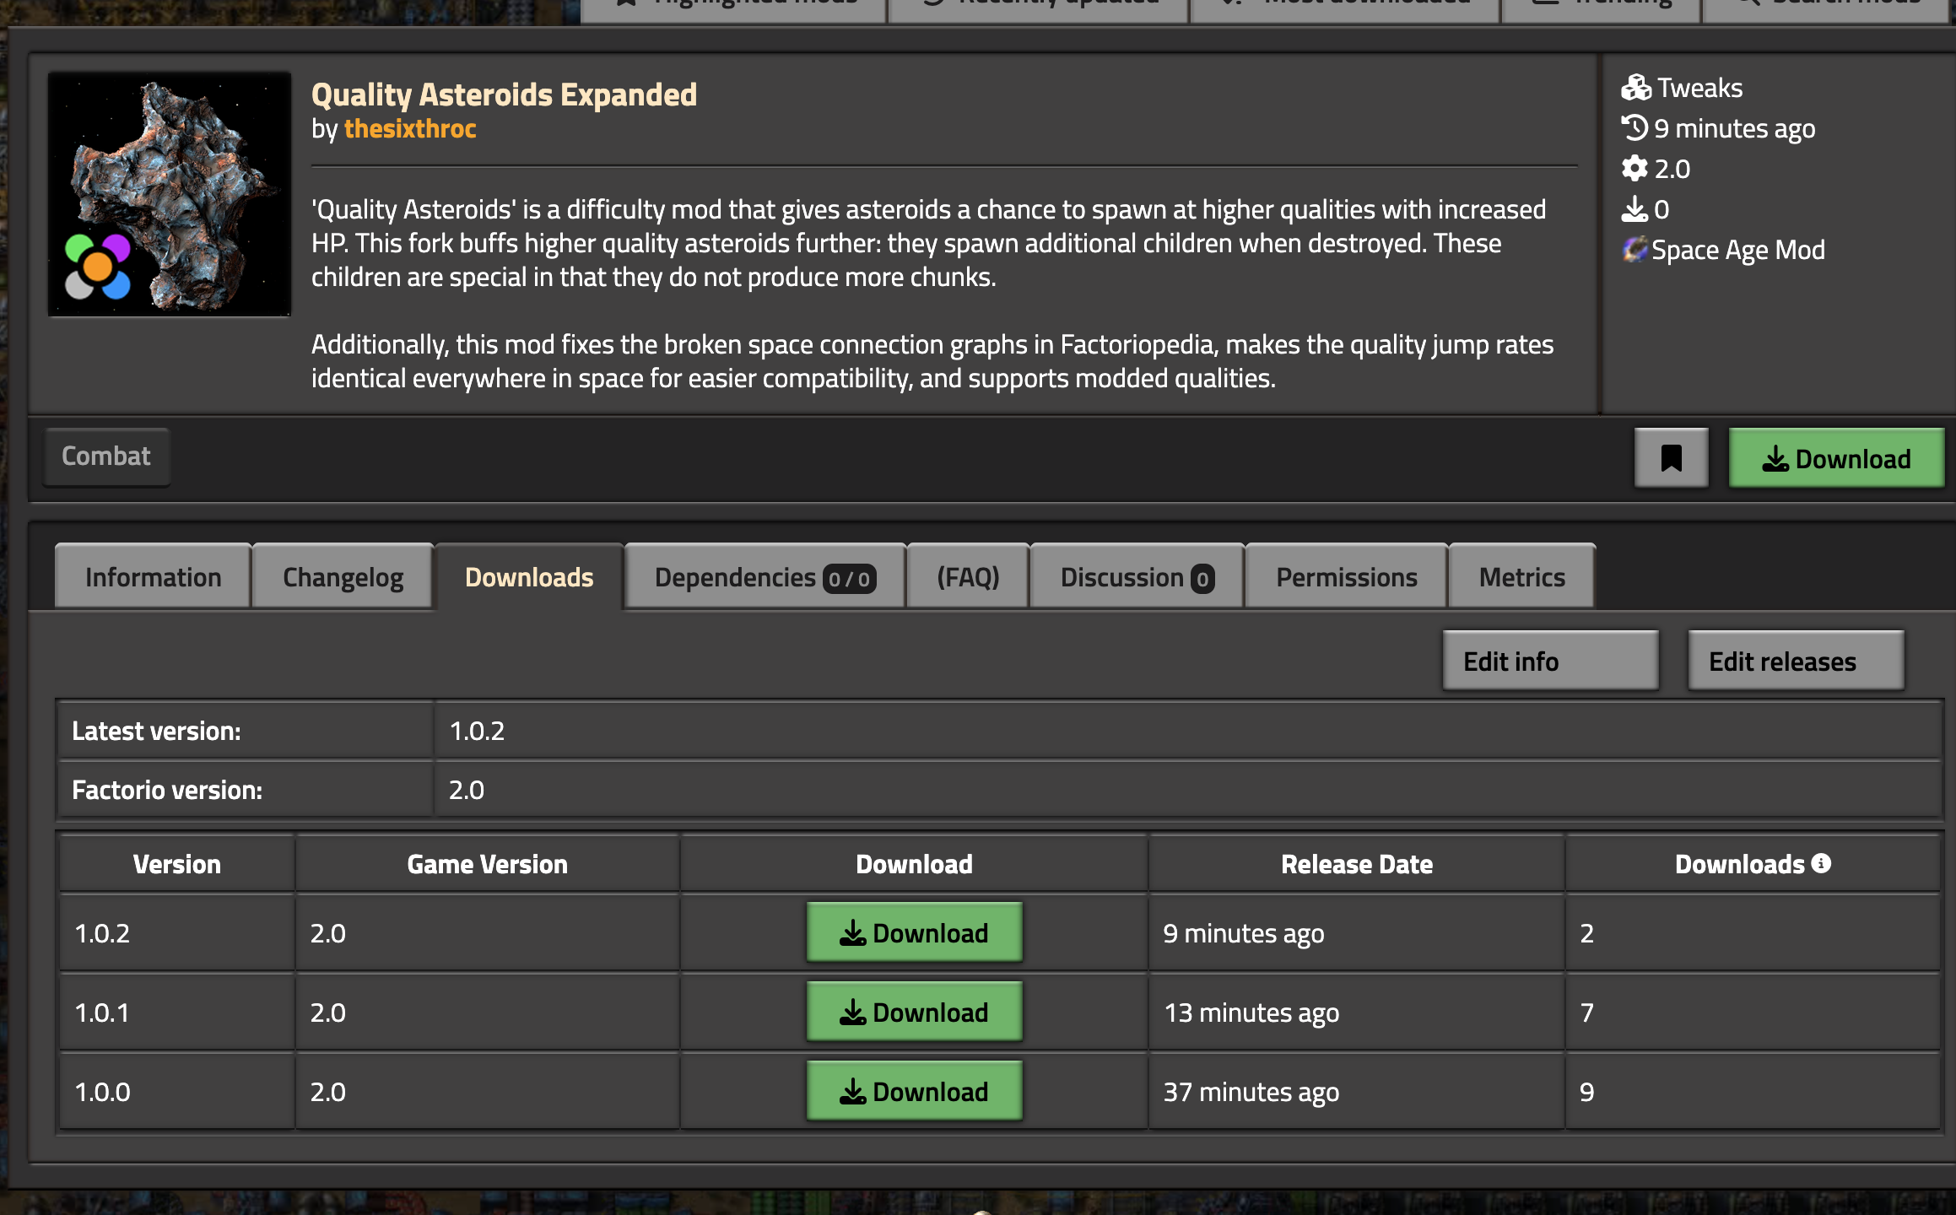Screen dimensions: 1956x1215
Task: Click the Space Age Mod icon
Action: tap(1635, 250)
